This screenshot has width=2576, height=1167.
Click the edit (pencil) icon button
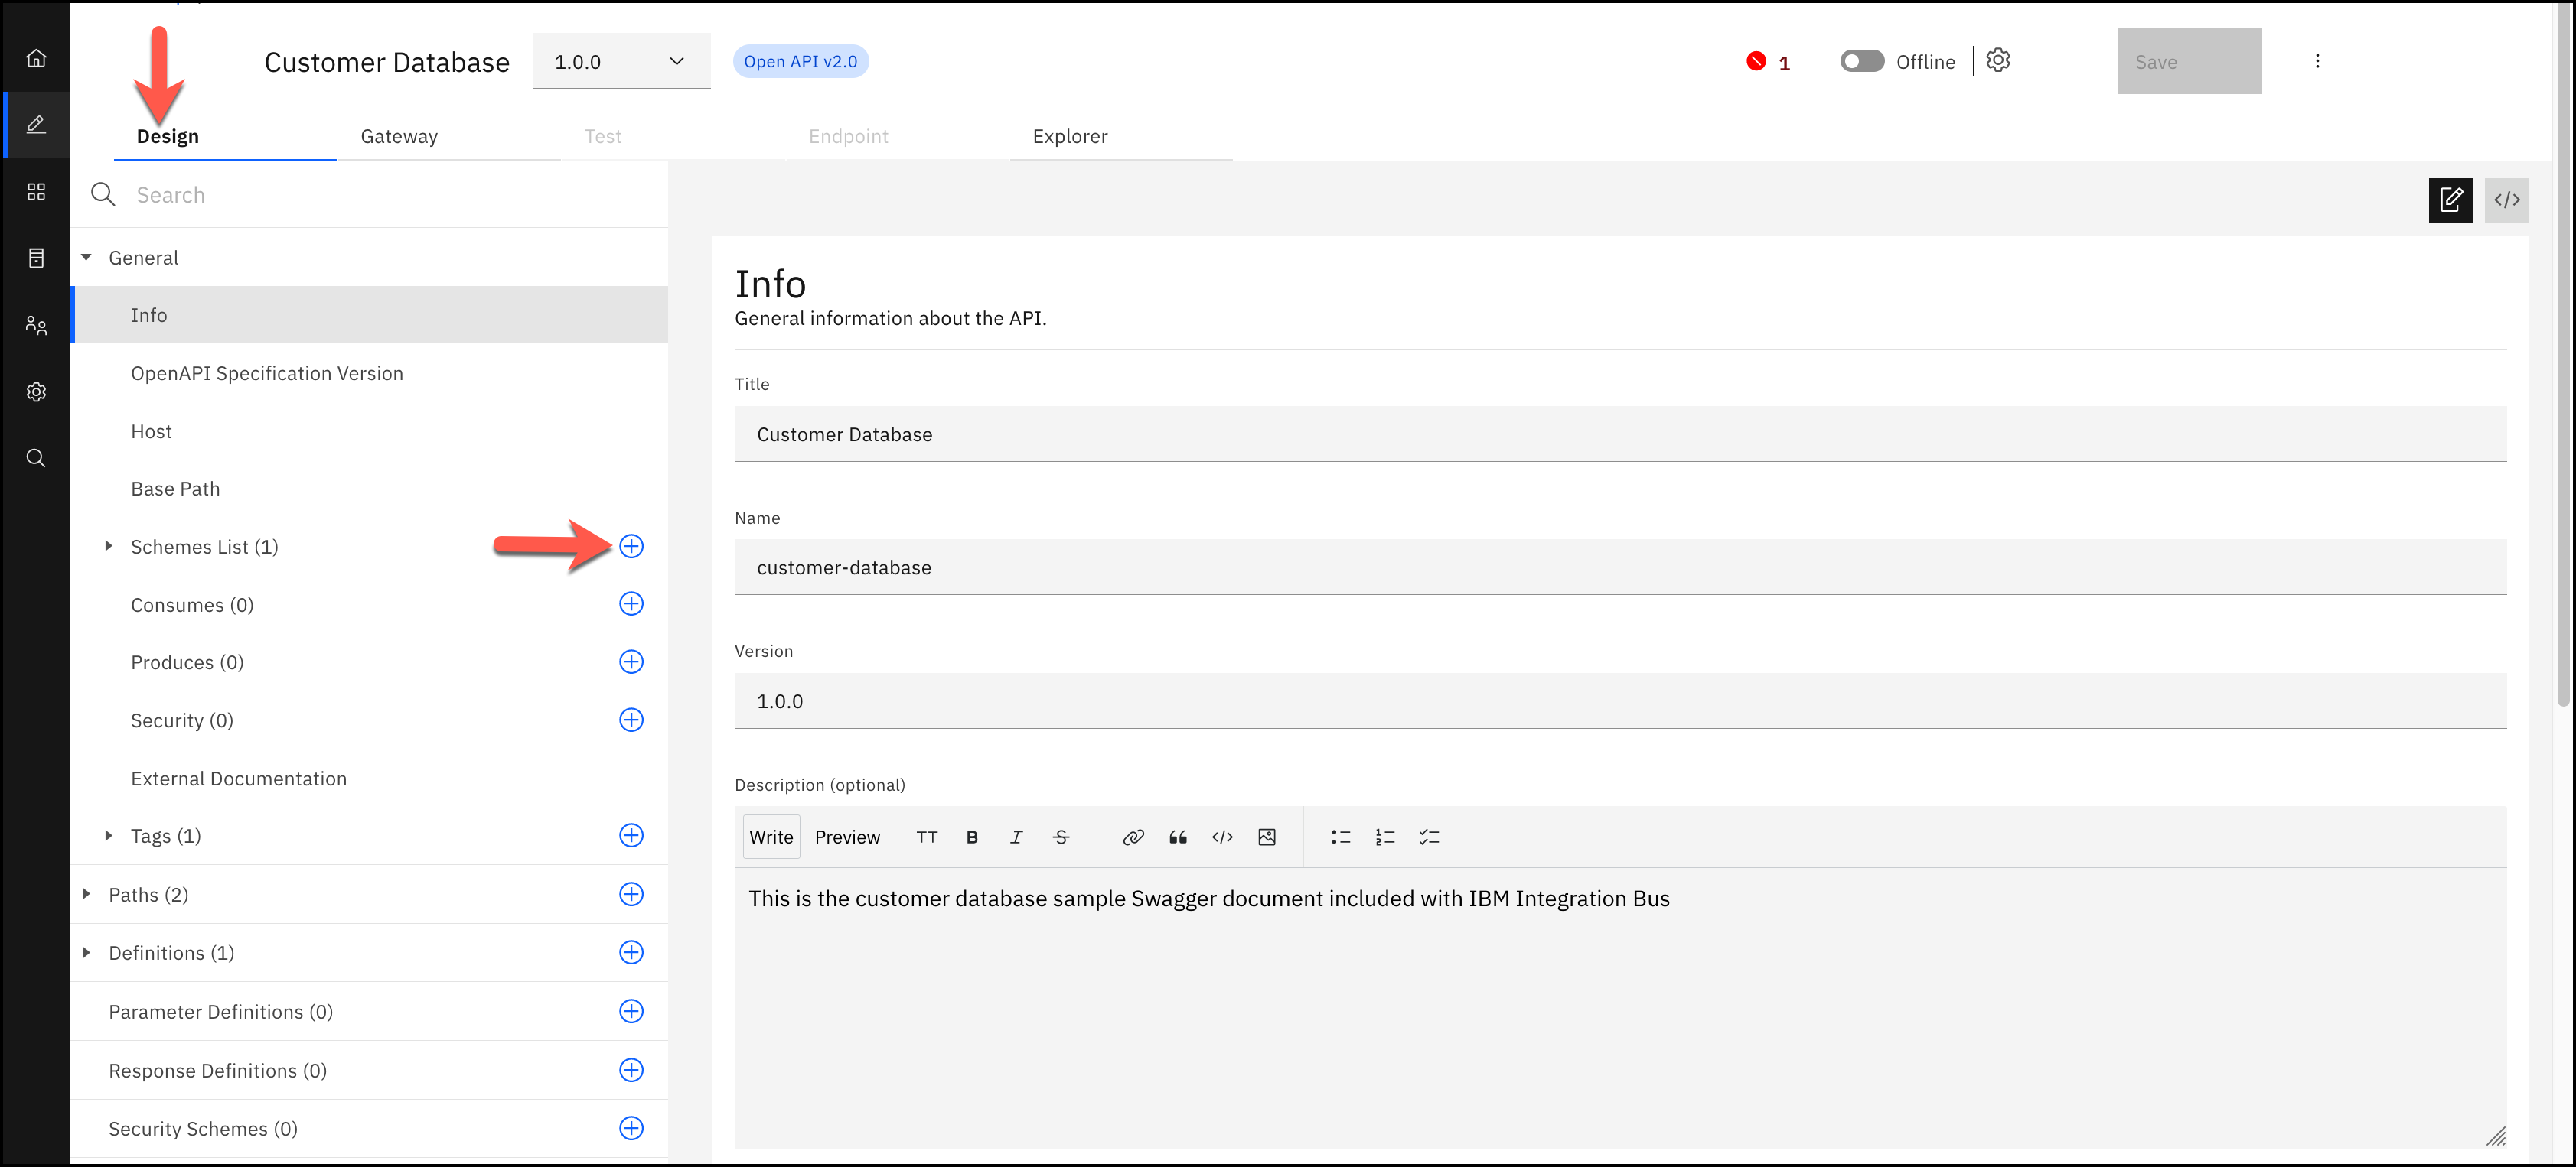click(2451, 199)
